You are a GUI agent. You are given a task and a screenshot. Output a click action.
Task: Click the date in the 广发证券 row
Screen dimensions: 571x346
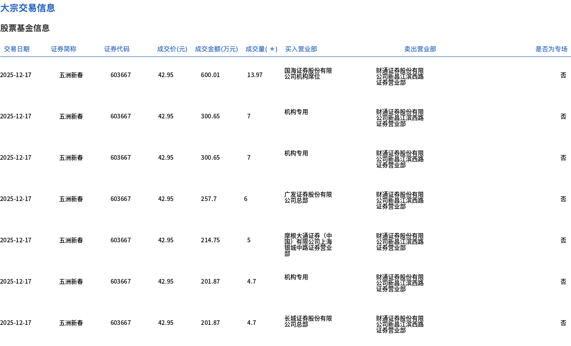click(x=16, y=199)
